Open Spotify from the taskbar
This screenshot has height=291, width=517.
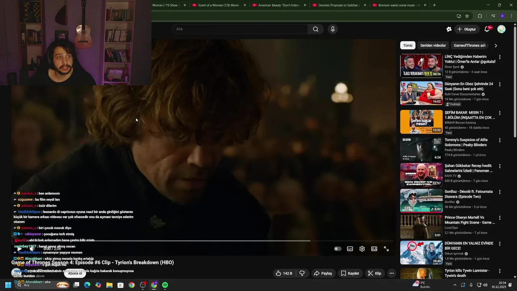point(165,285)
